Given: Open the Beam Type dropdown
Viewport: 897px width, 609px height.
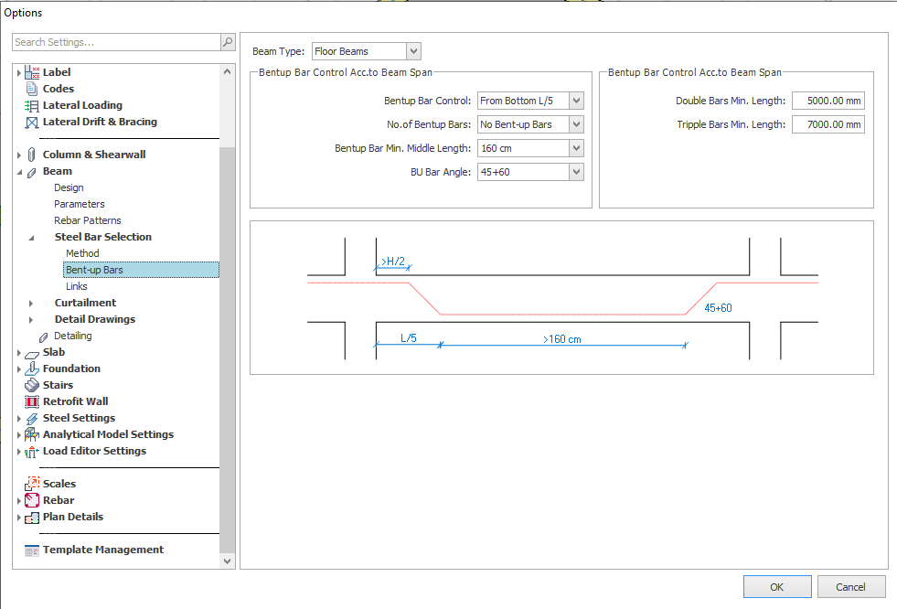Looking at the screenshot, I should 413,51.
